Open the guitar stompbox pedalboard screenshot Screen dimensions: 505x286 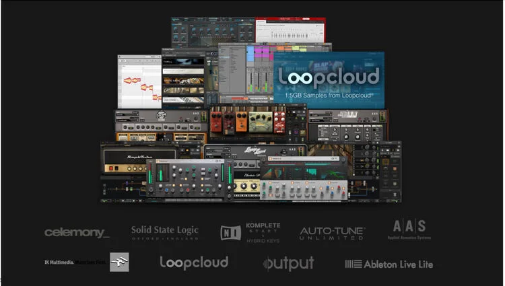coord(248,123)
